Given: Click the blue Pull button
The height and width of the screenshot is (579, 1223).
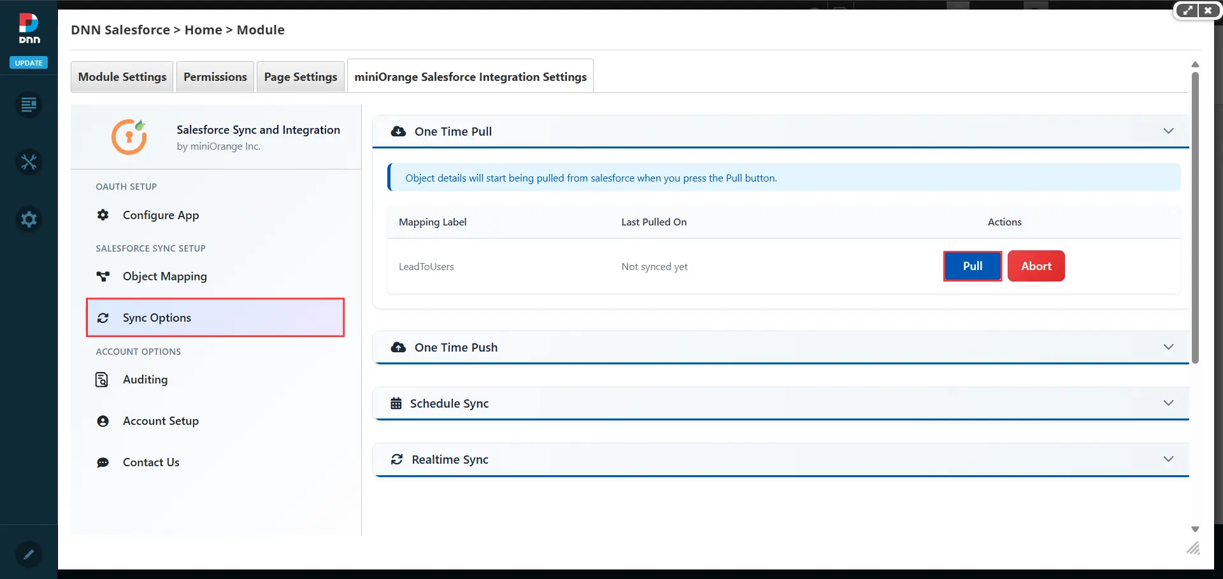Looking at the screenshot, I should tap(973, 266).
